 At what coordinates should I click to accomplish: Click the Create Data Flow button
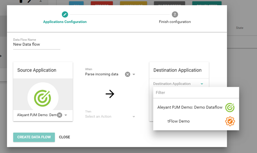click(x=34, y=137)
